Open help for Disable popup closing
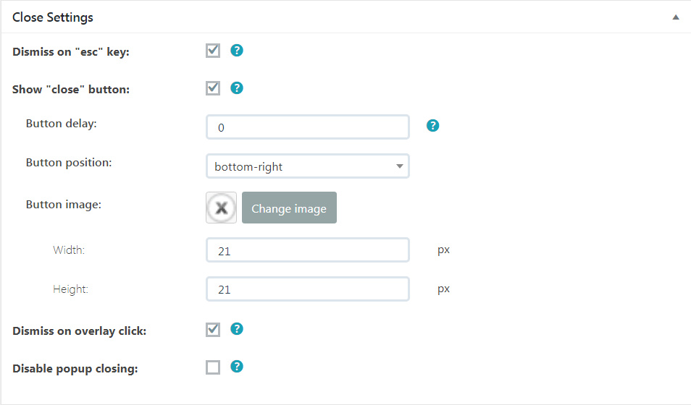 click(237, 367)
